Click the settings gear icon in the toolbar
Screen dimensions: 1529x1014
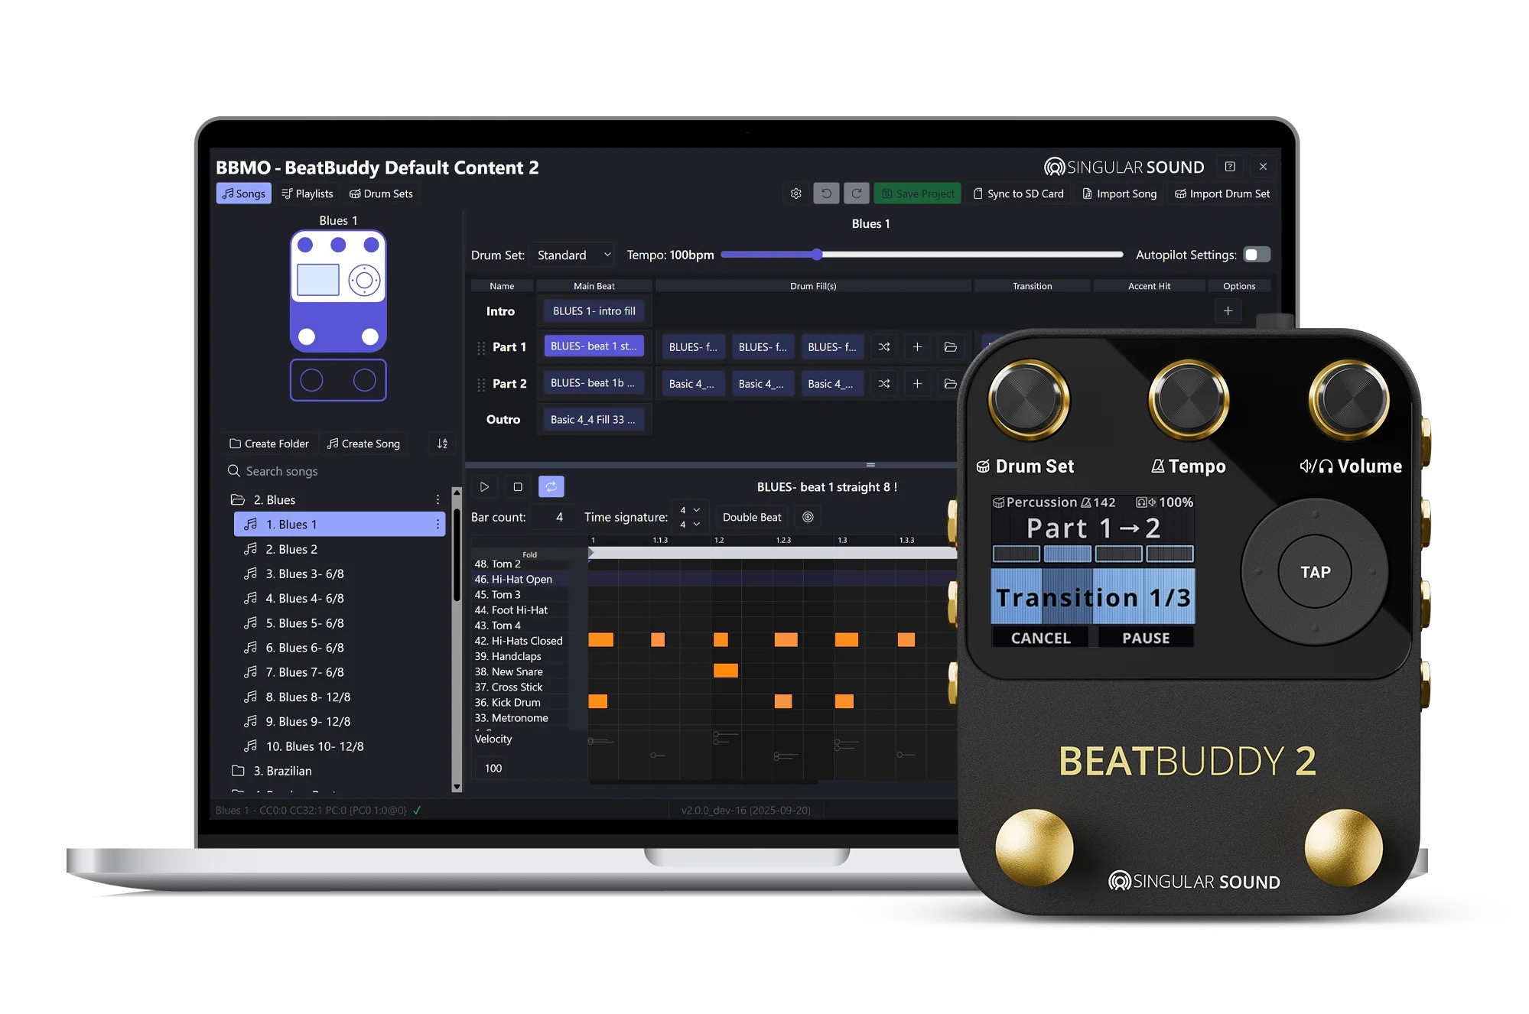pos(795,193)
